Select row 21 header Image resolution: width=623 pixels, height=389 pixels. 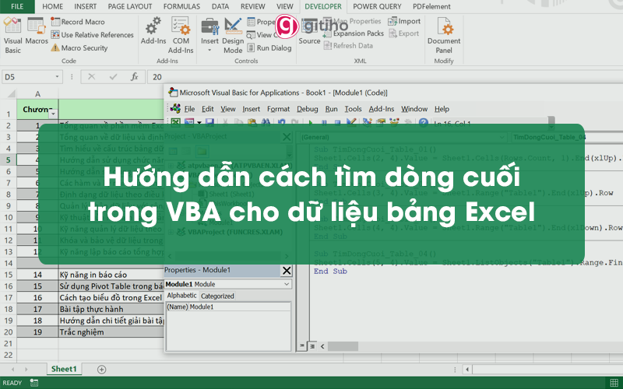click(x=9, y=344)
